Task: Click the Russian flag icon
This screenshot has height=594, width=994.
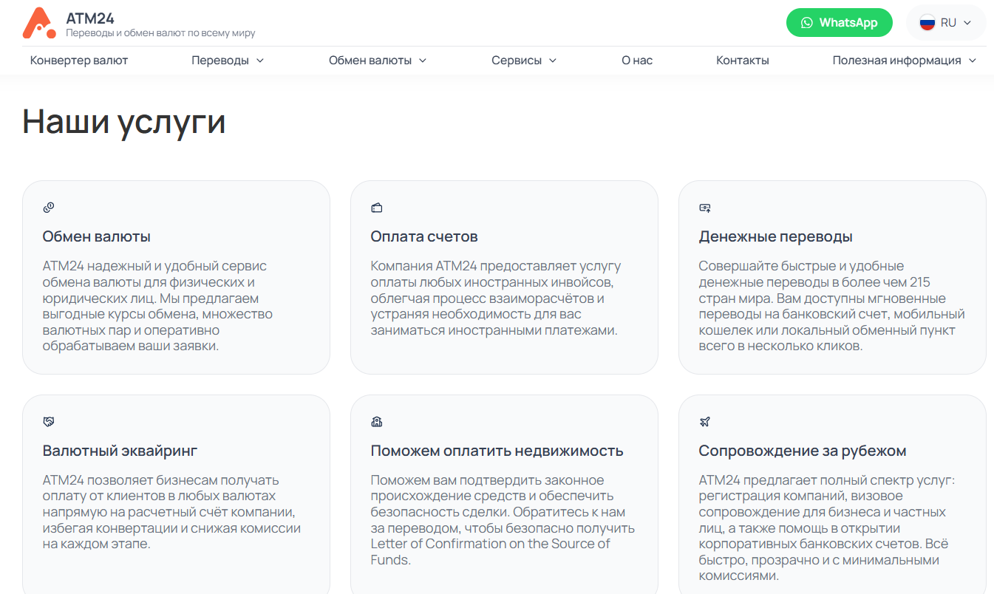Action: pos(927,23)
